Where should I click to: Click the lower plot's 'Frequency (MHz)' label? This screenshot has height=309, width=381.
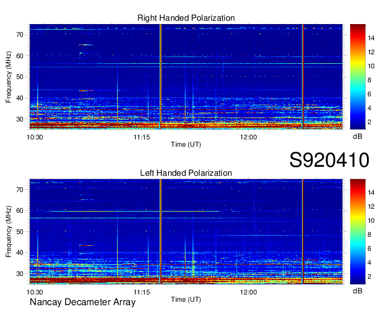[x=9, y=232]
